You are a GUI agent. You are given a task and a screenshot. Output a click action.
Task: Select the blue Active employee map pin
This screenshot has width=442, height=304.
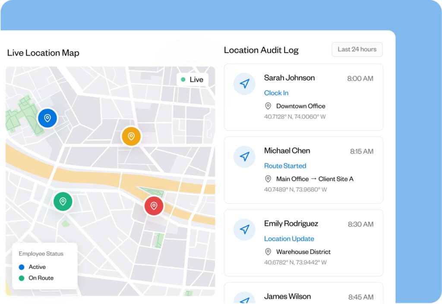[x=47, y=117]
